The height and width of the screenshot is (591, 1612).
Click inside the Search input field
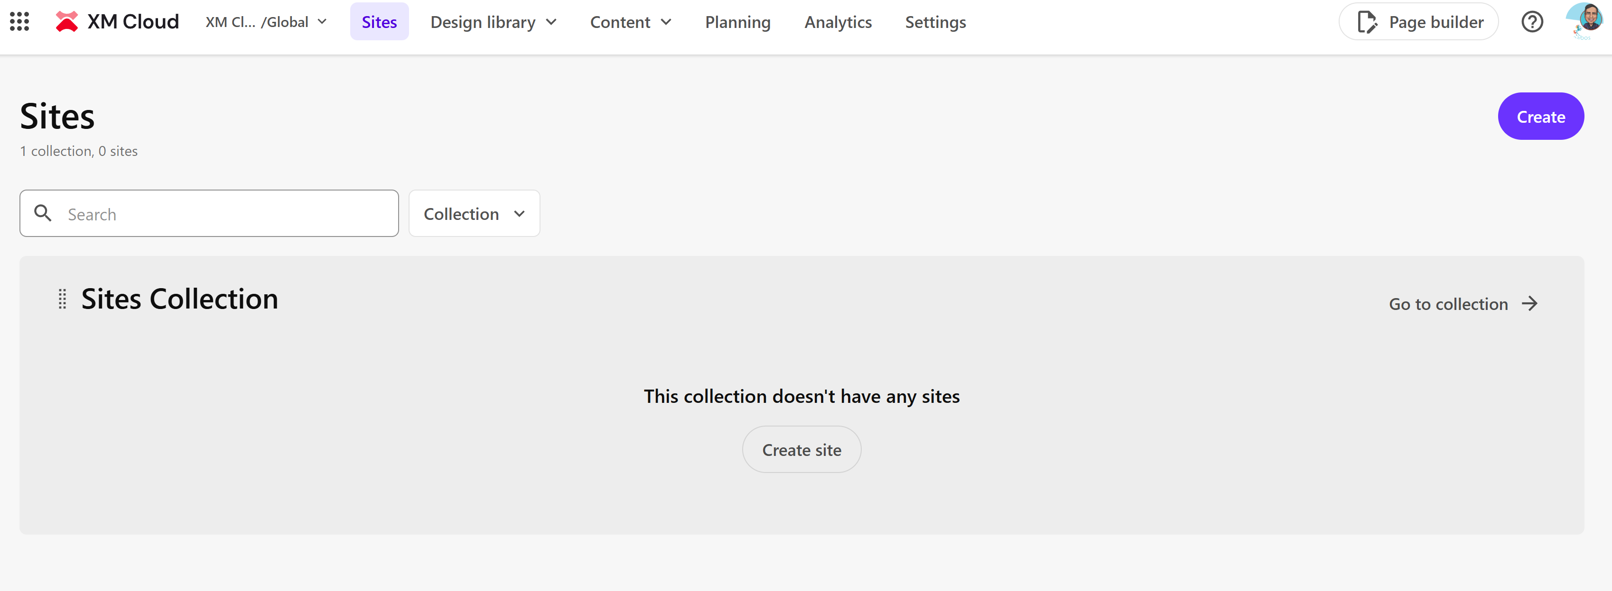click(188, 213)
